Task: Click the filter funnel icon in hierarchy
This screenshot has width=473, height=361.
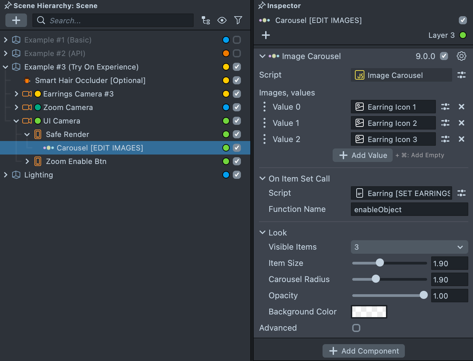Action: point(238,21)
